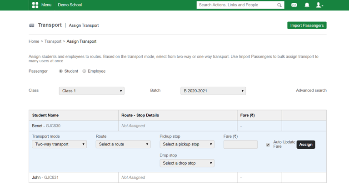Expand the Select a pickup stop dropdown
349x191 pixels.
pos(187,144)
